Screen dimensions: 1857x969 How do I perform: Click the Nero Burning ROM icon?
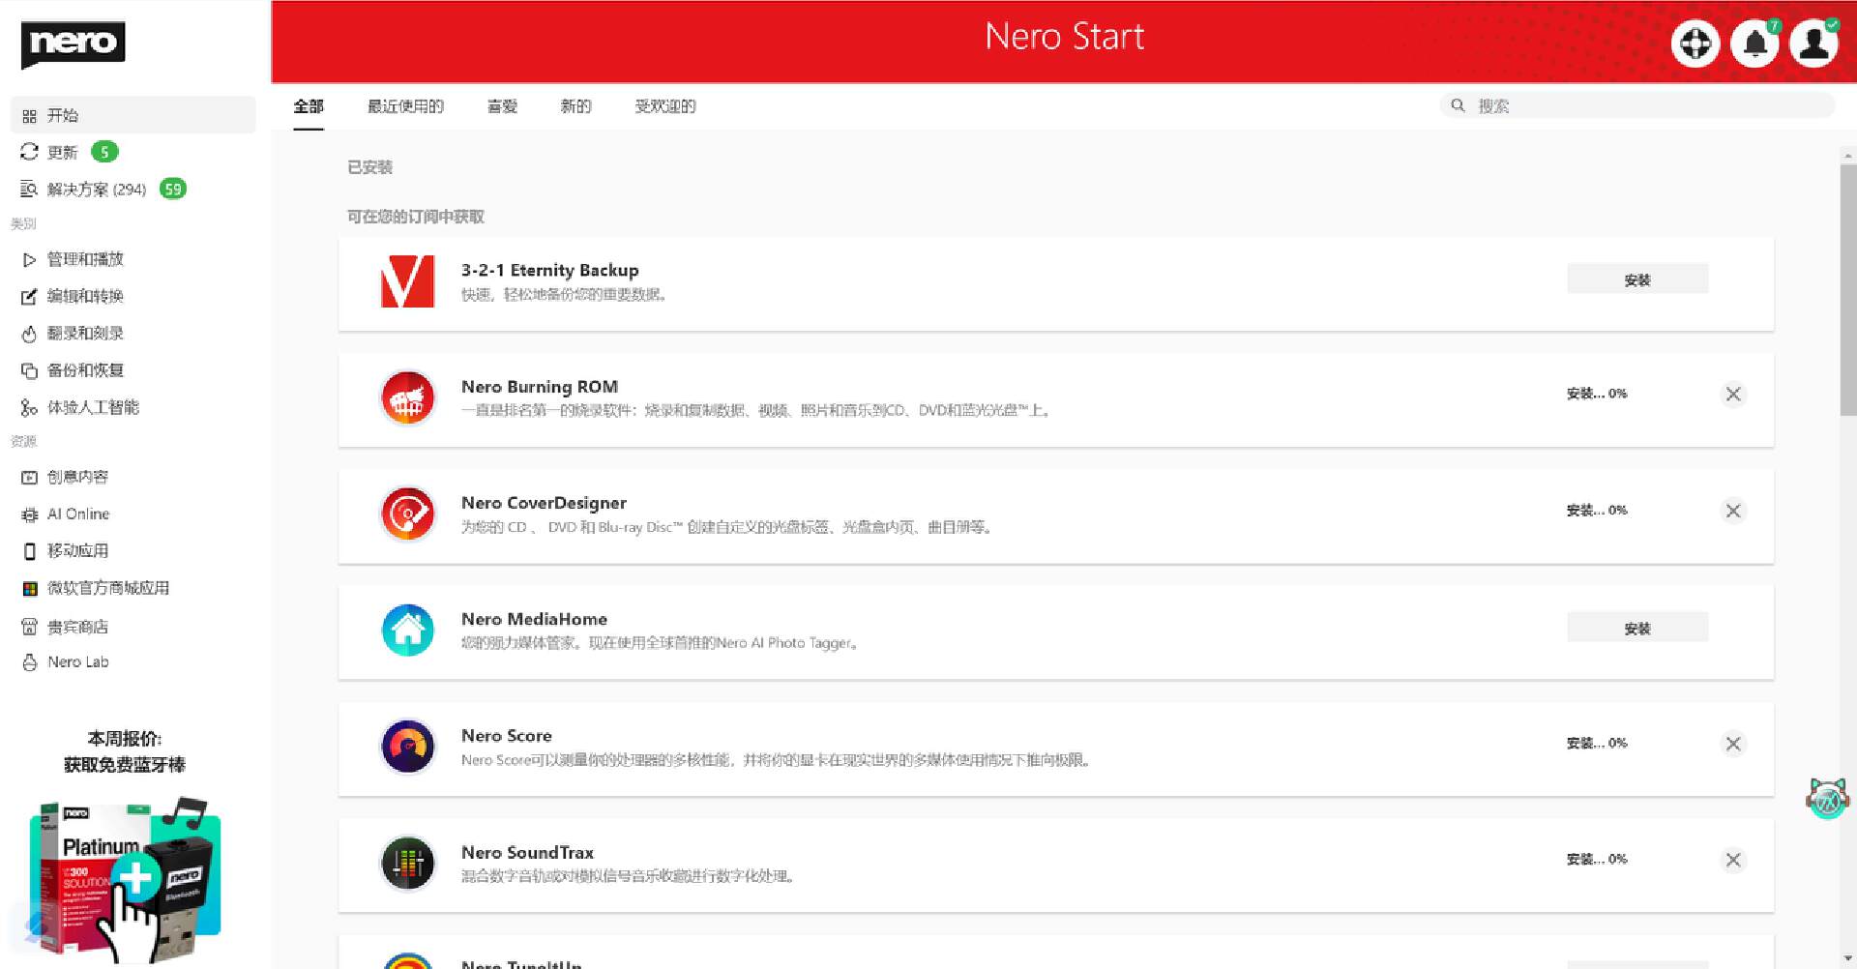(x=407, y=397)
